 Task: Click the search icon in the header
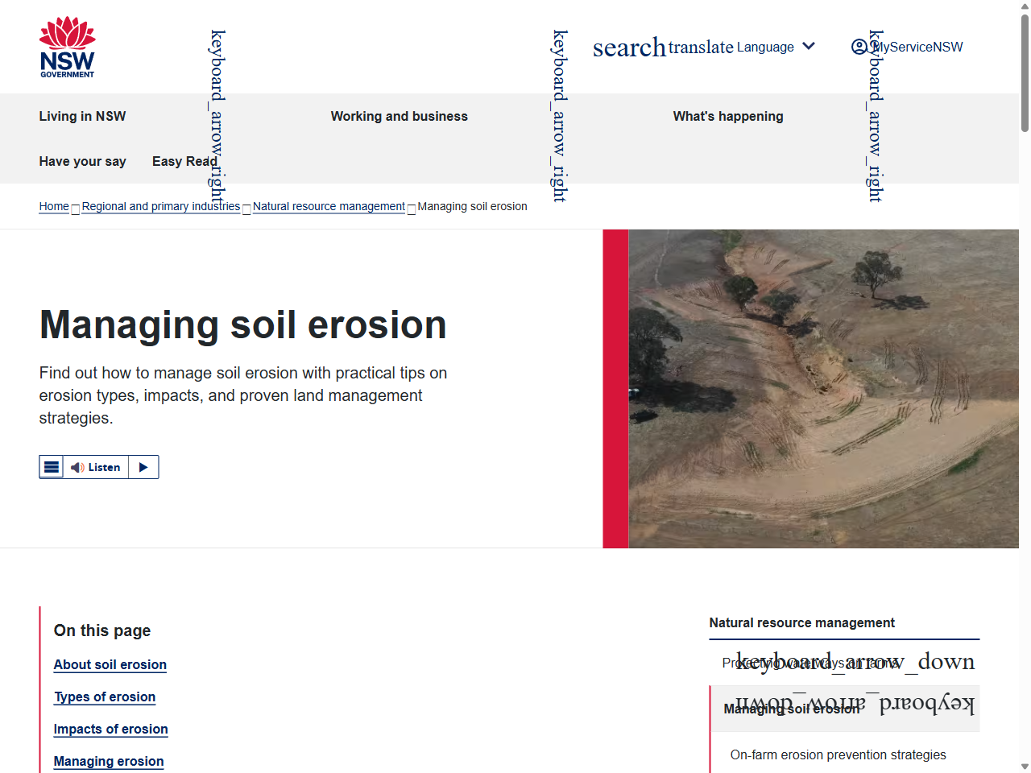coord(629,48)
